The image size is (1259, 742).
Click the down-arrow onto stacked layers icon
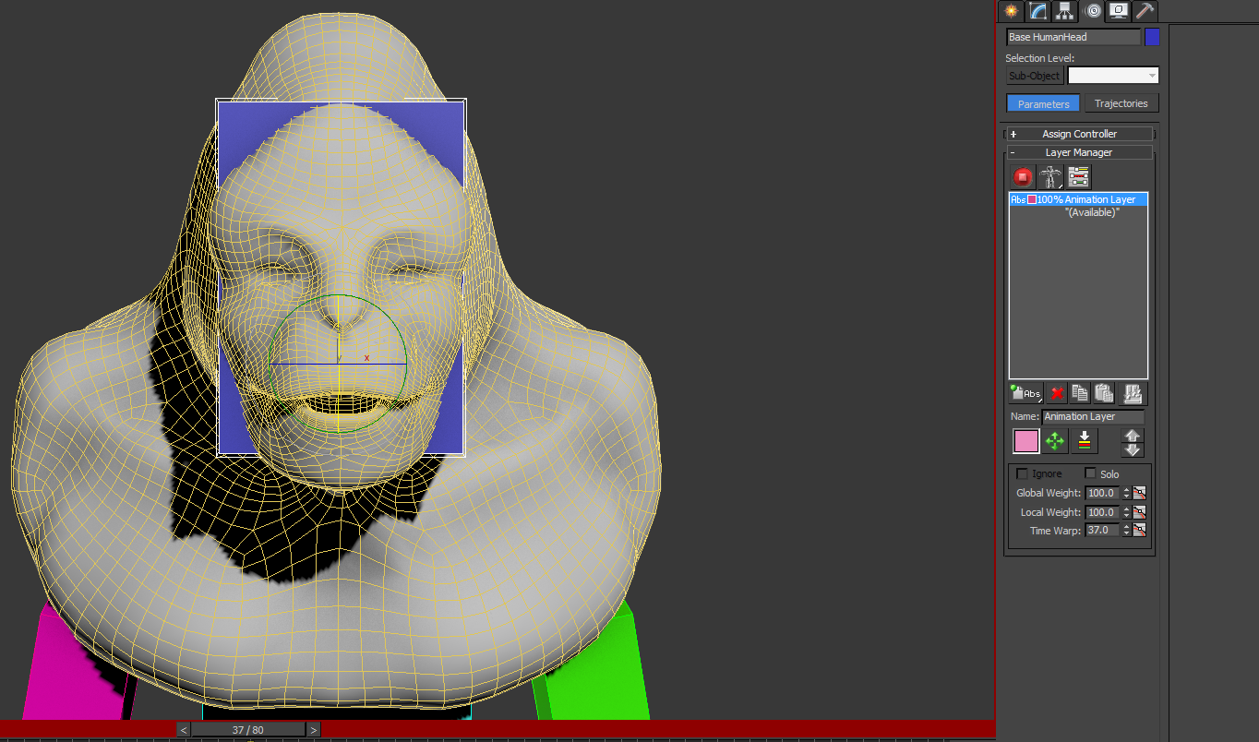(1085, 441)
